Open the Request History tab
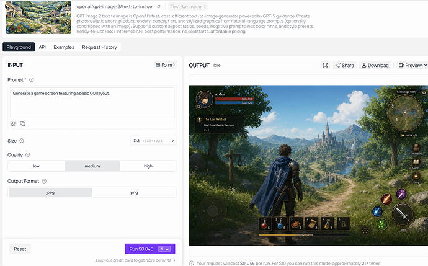The image size is (428, 266). pyautogui.click(x=99, y=47)
